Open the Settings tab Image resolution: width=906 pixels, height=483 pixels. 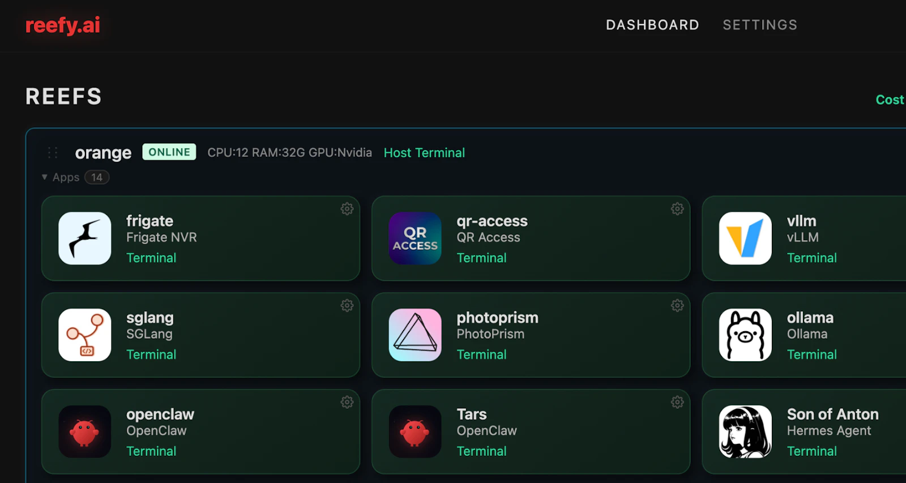pos(760,25)
